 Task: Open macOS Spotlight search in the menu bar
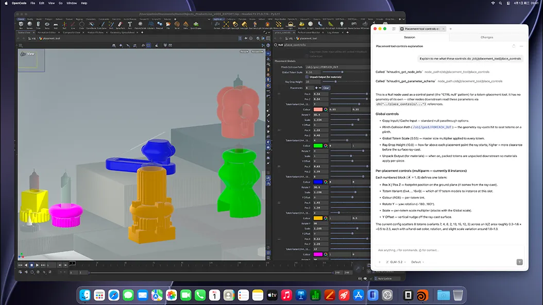pos(500,3)
